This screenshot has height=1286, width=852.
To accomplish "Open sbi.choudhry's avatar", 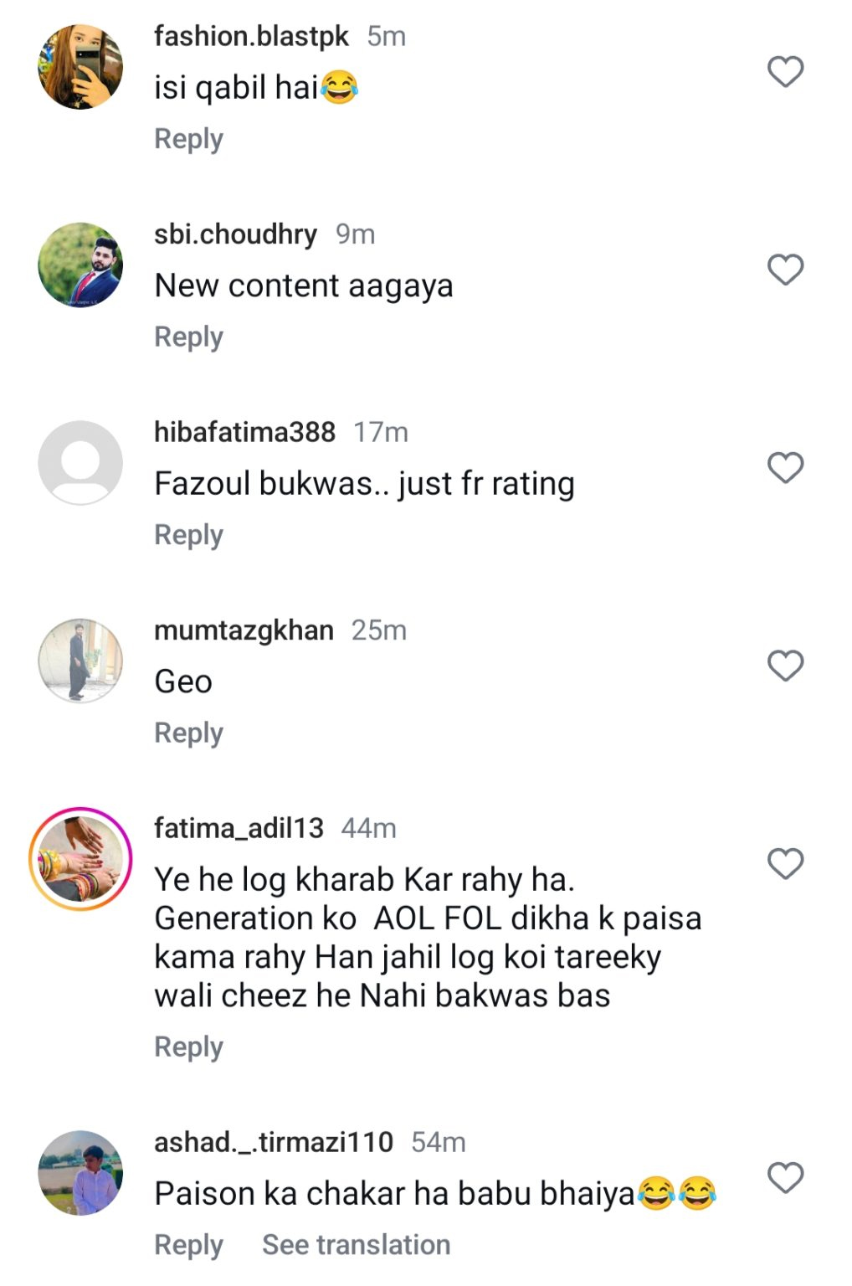I will click(x=80, y=265).
